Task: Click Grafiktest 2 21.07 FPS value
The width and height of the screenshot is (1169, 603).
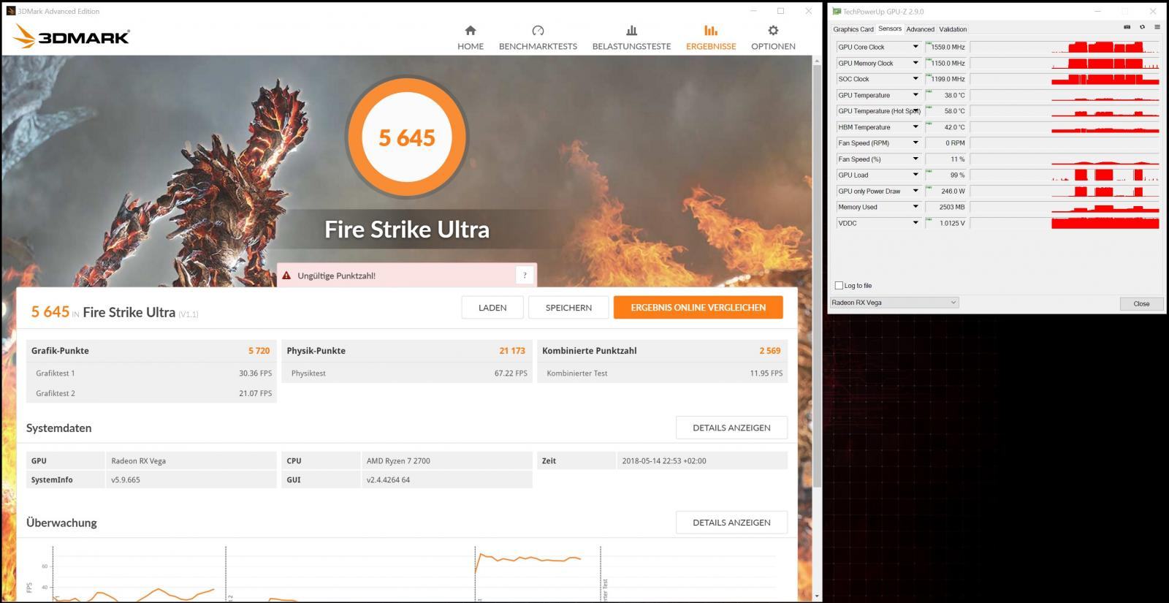Action: coord(255,393)
